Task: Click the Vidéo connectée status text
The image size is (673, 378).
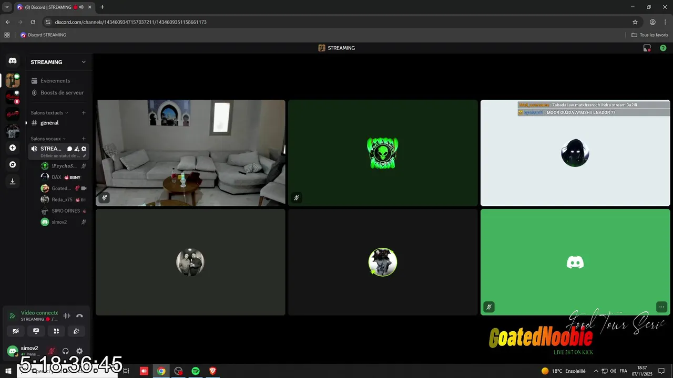Action: click(x=39, y=313)
